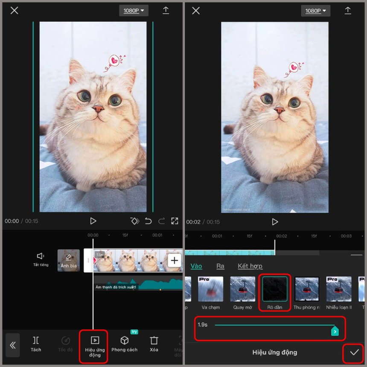Open fullscreen preview in left editor
This screenshot has width=367, height=367.
click(175, 221)
